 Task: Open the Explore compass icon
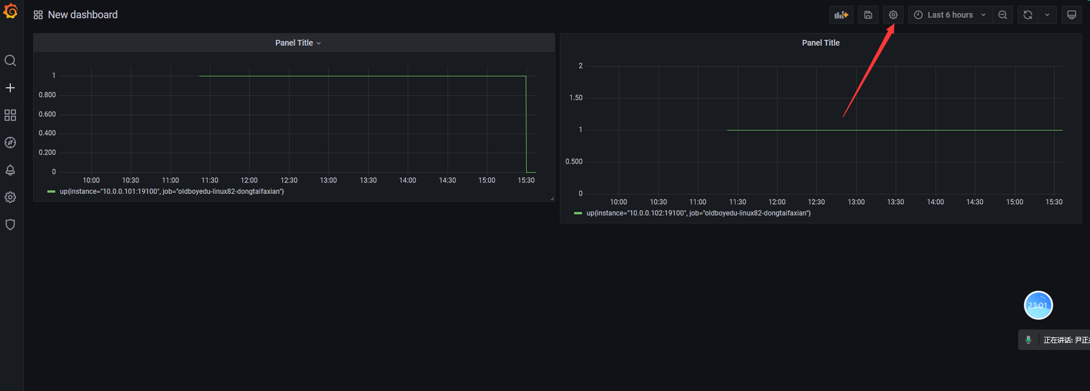point(10,142)
